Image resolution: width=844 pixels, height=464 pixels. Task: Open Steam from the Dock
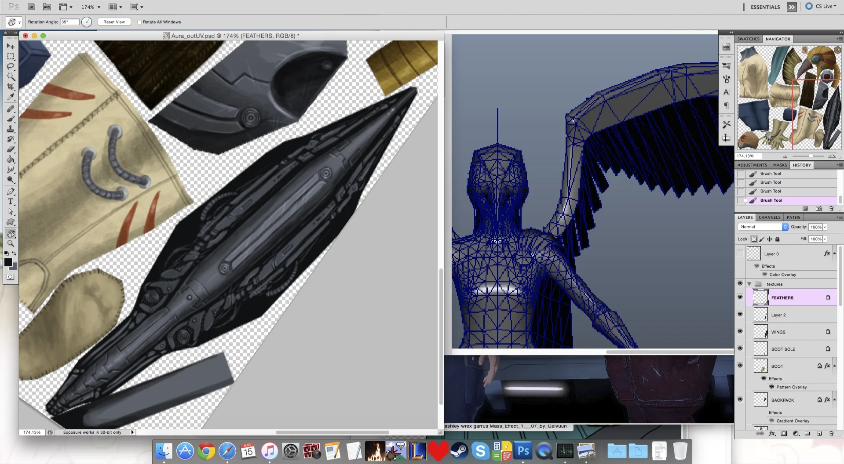click(x=459, y=451)
